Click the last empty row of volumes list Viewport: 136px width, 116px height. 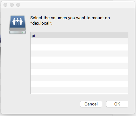pos(79,90)
